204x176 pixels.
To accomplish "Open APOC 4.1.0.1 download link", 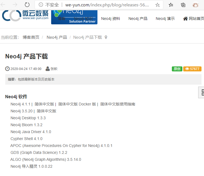I will (61, 146).
